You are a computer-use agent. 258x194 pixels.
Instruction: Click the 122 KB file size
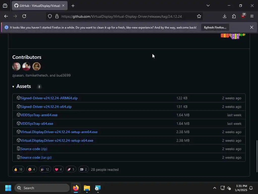[x=182, y=98]
